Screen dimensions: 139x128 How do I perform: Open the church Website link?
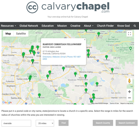(56, 57)
